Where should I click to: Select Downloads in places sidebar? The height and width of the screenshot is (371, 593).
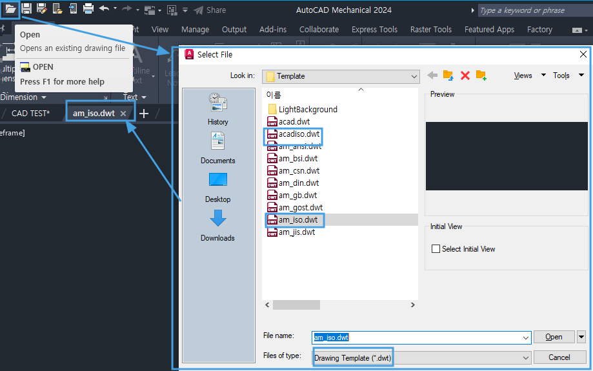pyautogui.click(x=218, y=225)
